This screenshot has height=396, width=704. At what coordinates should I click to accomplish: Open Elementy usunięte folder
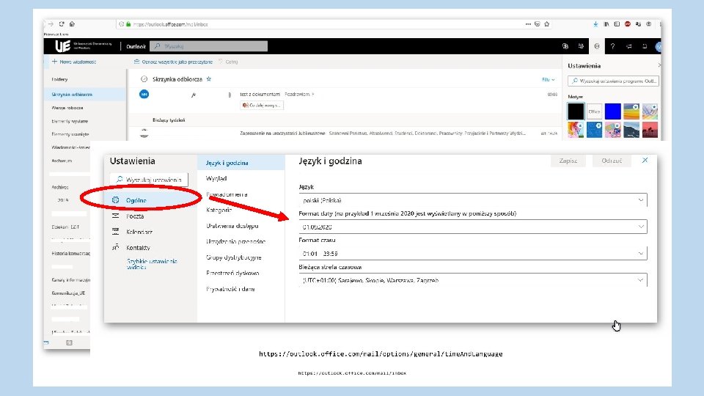click(70, 133)
